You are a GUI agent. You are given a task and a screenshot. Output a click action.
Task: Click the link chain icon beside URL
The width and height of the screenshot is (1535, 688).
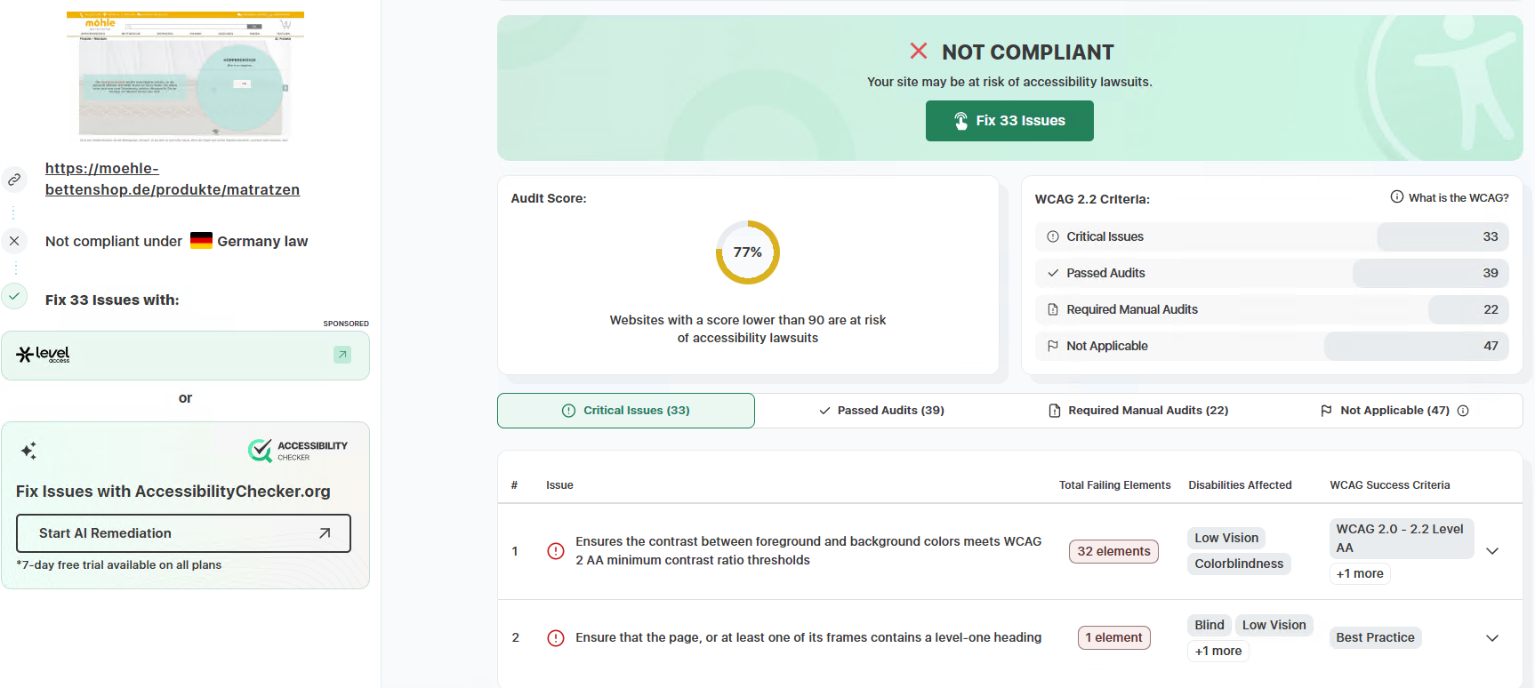click(14, 180)
